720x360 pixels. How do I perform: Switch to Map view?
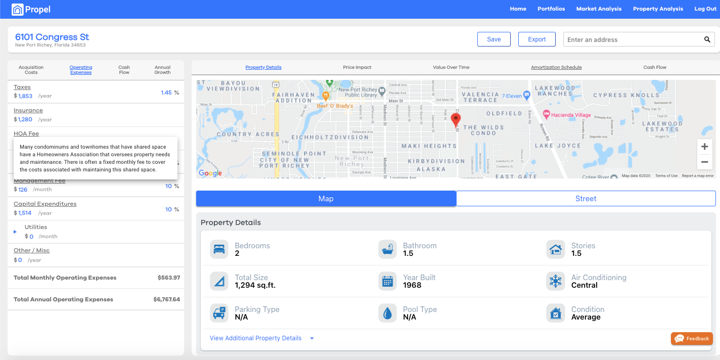point(326,199)
